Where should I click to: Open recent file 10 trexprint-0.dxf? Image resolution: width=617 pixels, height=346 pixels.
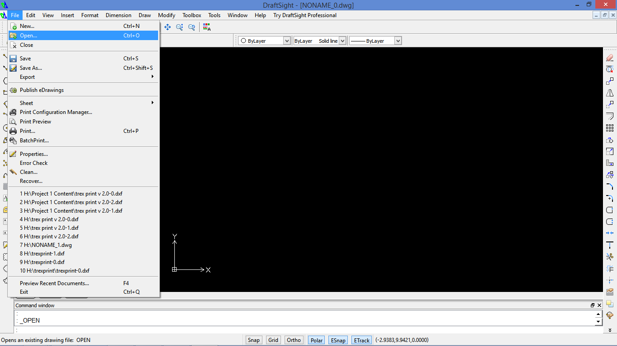(84, 271)
